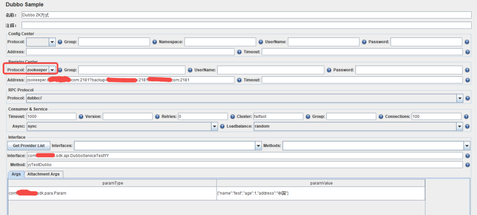The height and width of the screenshot is (215, 477).
Task: Switch to Args tab
Action: click(16, 174)
